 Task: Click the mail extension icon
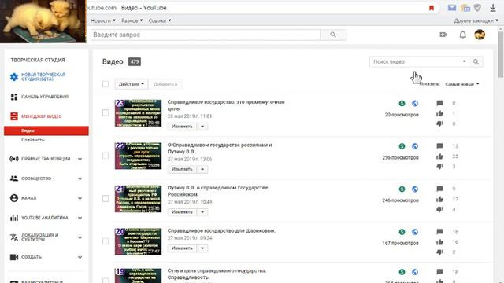coord(452,8)
